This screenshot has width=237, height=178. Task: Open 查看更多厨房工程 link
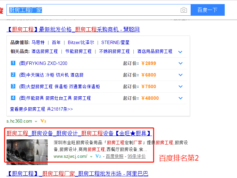41,109
